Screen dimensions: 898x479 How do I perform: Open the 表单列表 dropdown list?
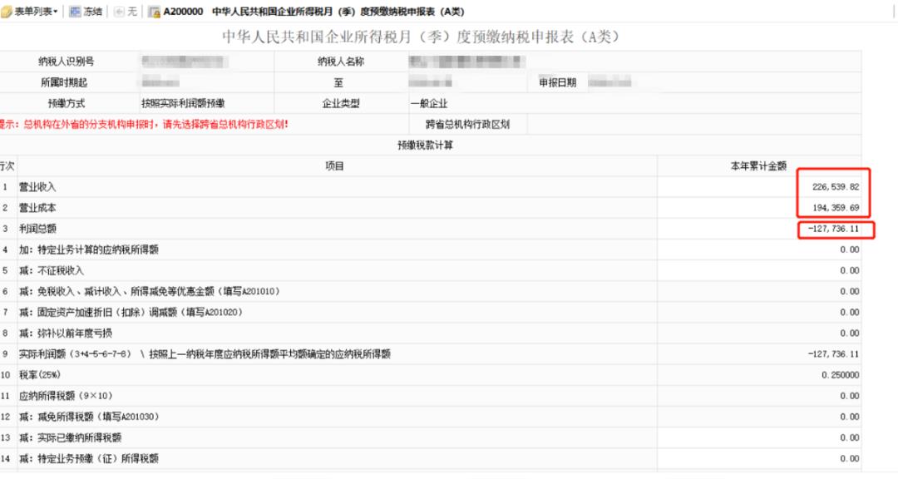[35, 12]
